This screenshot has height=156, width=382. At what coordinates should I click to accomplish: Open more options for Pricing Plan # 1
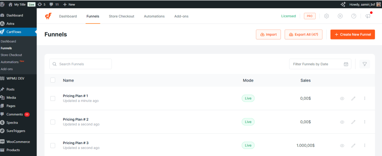tap(365, 98)
